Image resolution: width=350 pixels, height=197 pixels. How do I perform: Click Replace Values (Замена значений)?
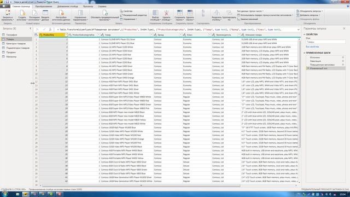pos(247,19)
